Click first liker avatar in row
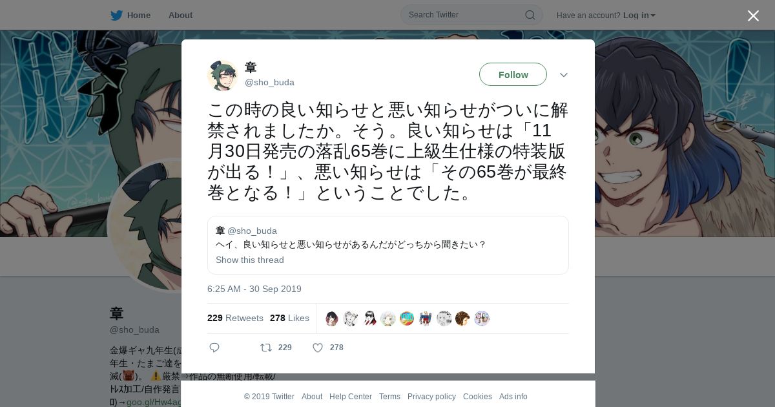The width and height of the screenshot is (775, 407). point(332,318)
